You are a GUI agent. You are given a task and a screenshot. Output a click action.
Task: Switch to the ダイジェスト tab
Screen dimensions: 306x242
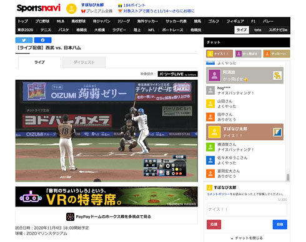84,62
